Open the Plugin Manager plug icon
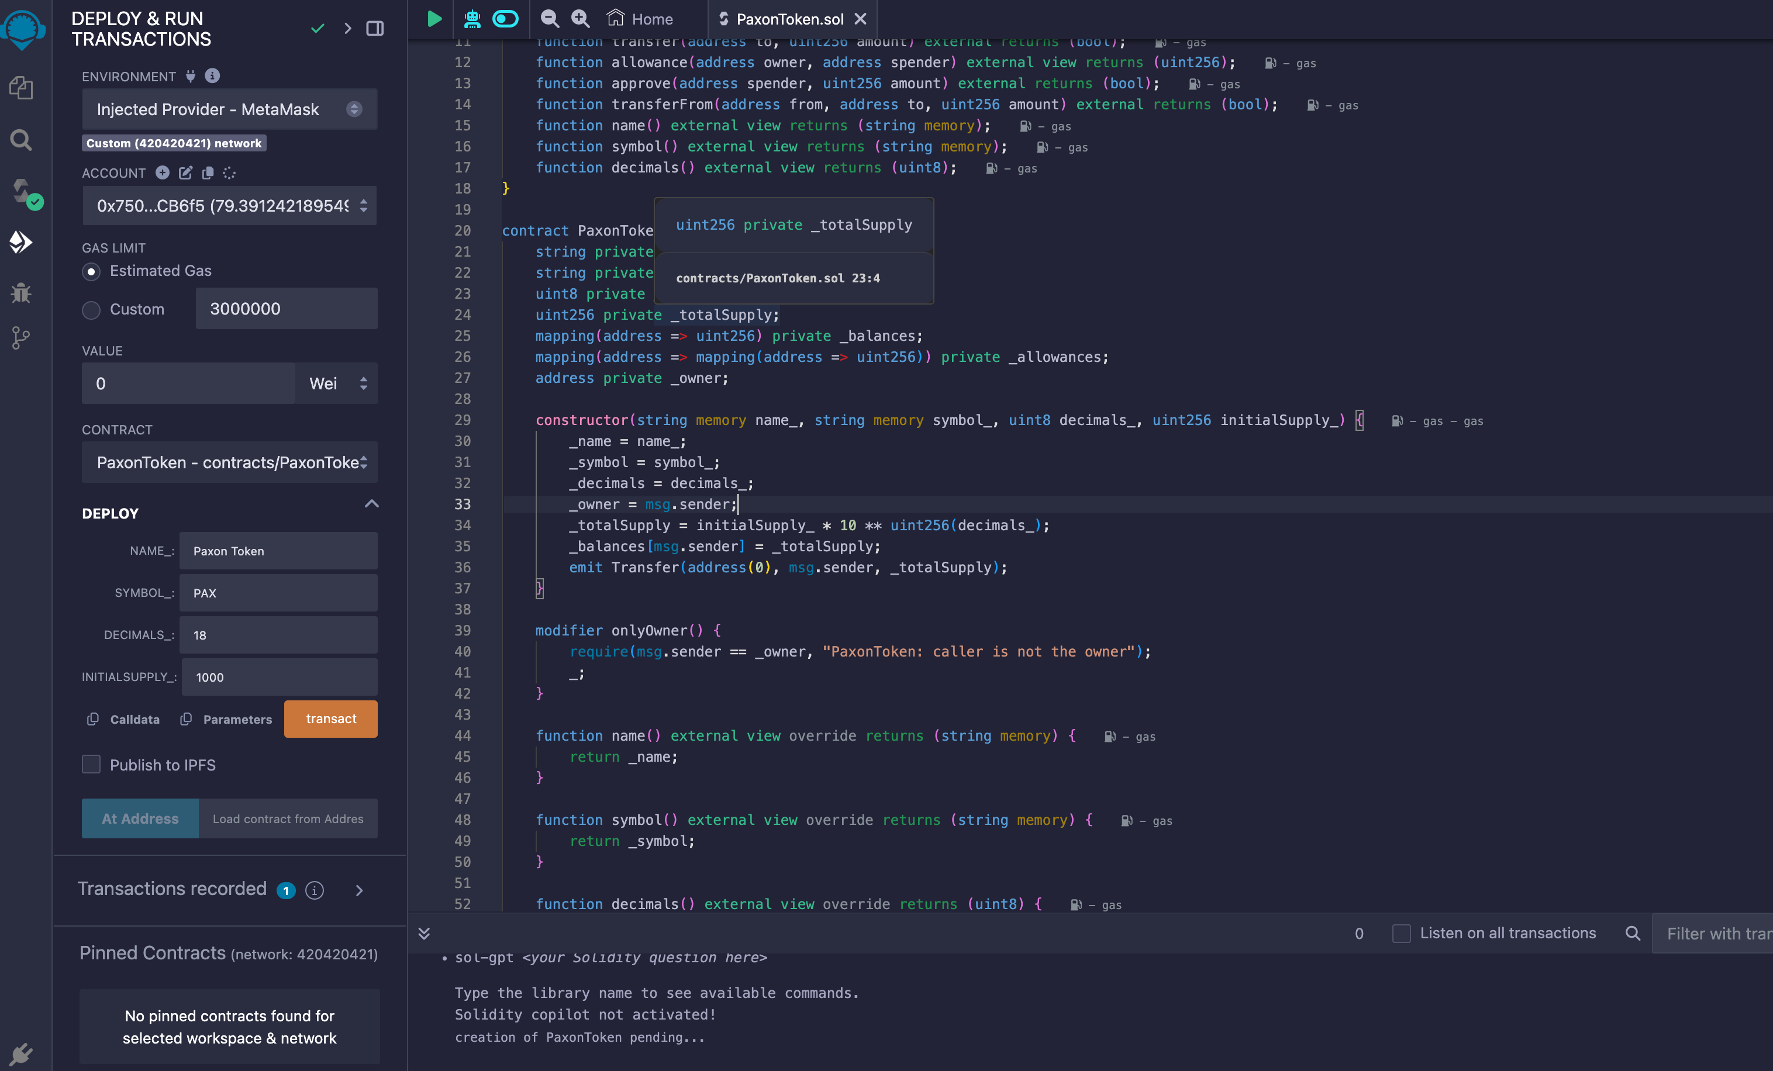 point(21,1053)
